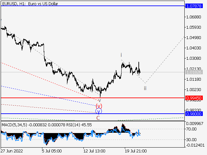Click the -0.012401 indicator scale value
The image size is (207, 155).
point(195,145)
